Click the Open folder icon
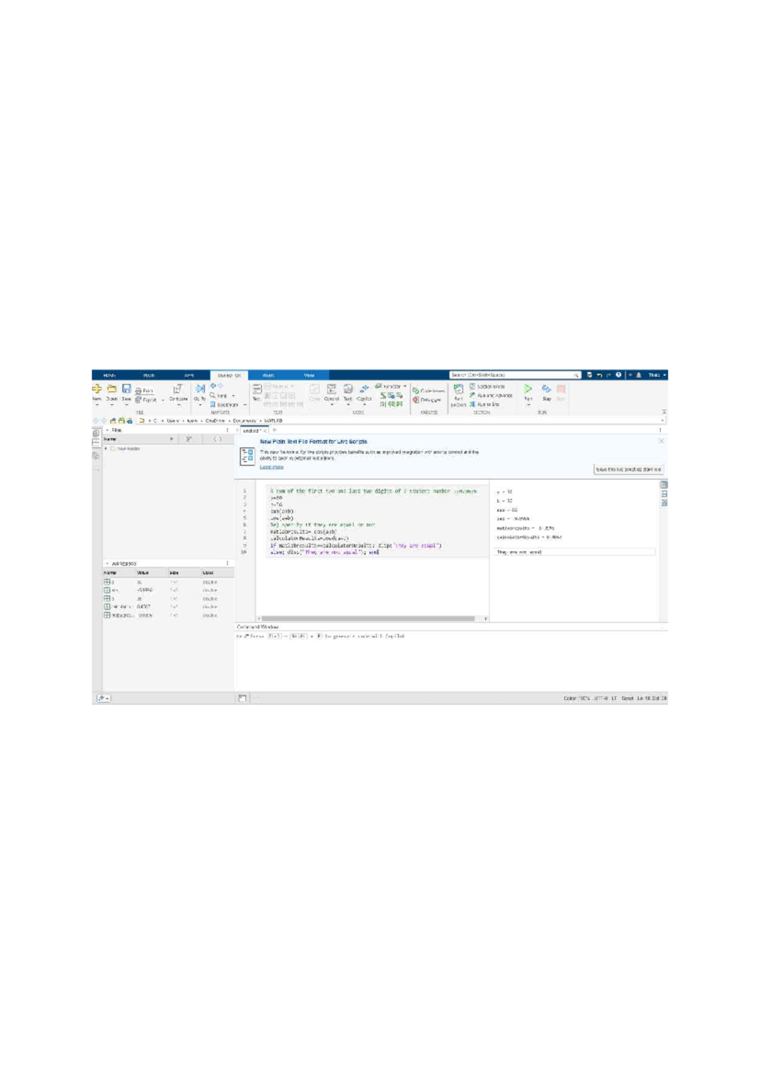760x1074 pixels. [111, 389]
